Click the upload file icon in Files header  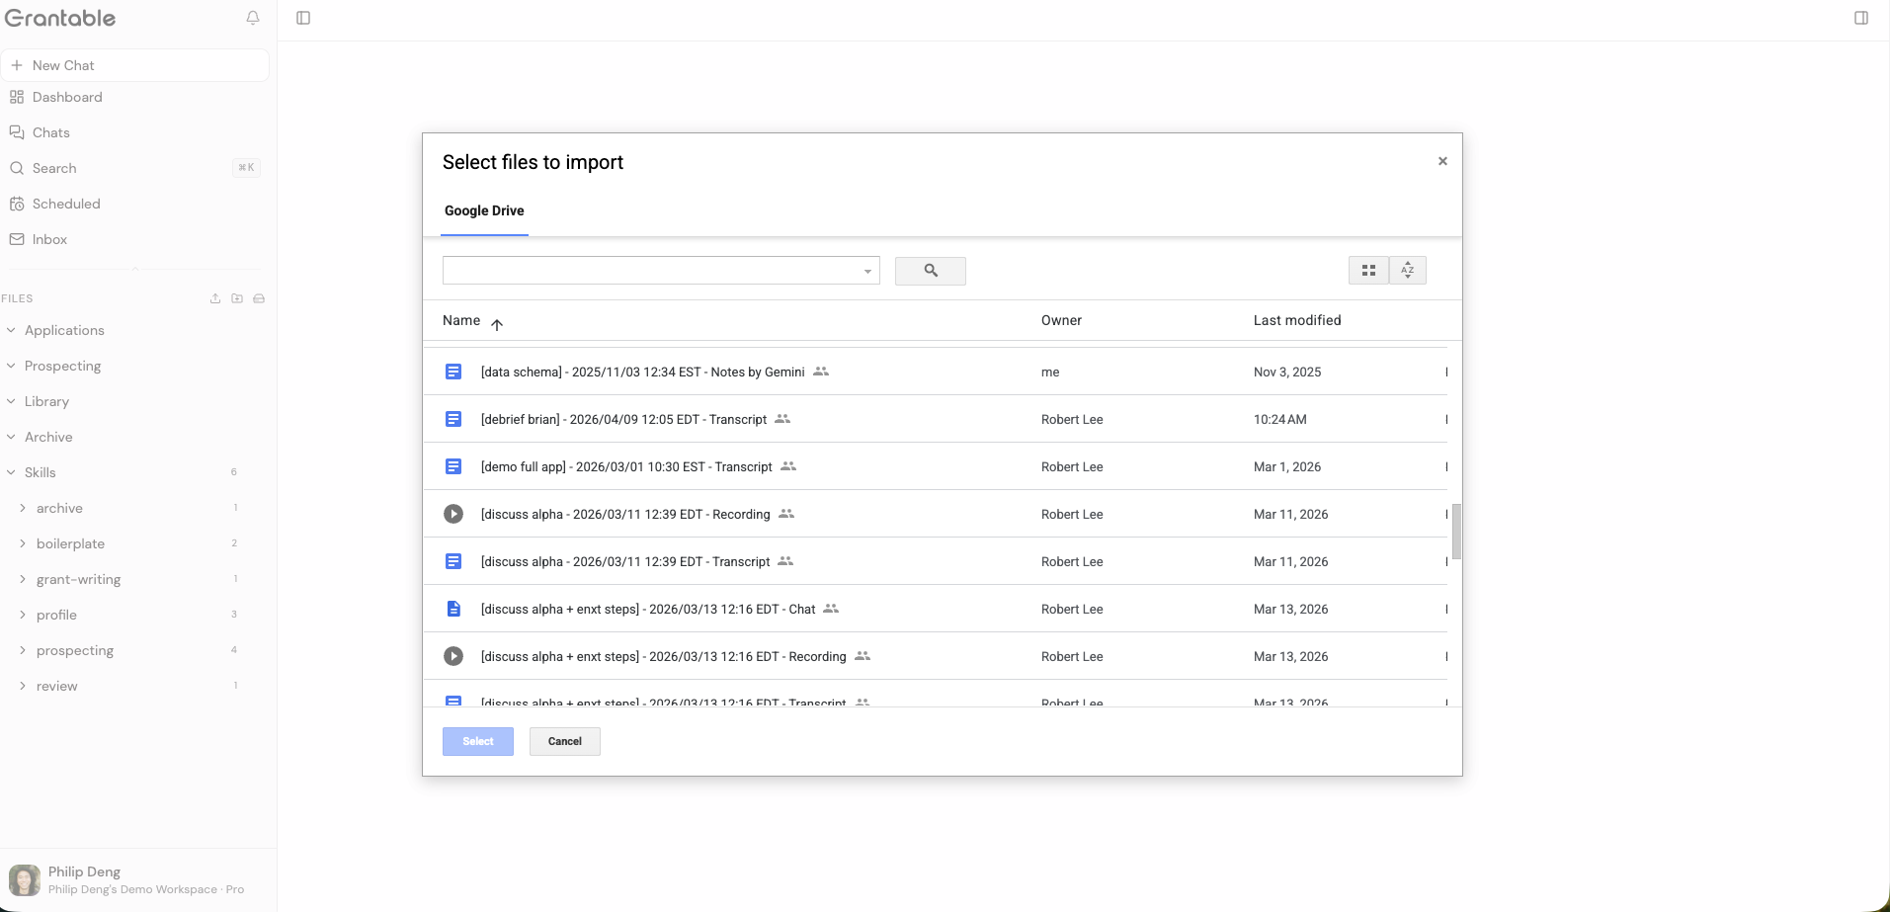[215, 298]
